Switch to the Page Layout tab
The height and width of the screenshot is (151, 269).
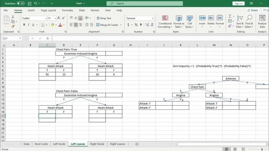(x=48, y=10)
